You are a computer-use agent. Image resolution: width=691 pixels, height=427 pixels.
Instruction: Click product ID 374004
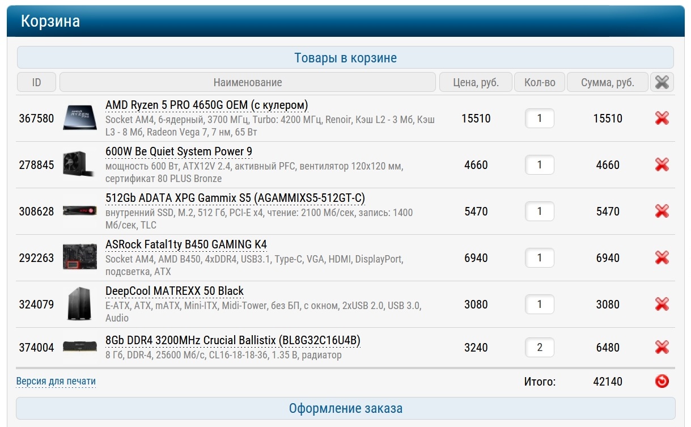[x=37, y=347]
